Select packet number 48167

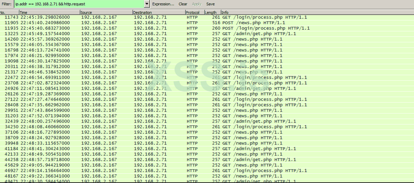(x=207, y=176)
